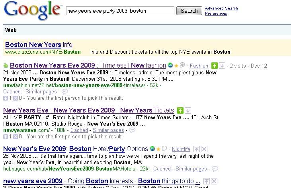Click the gold star on the Timeless New fashion result
Screen dimensions: 291x188
[176, 66]
